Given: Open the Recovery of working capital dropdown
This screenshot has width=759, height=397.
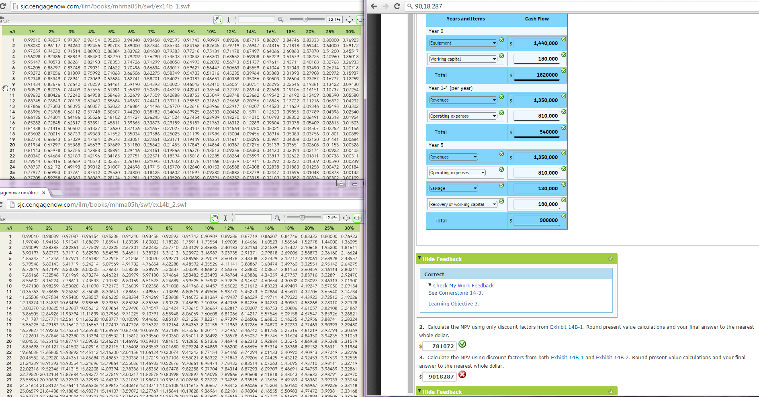Looking at the screenshot, I should click(x=463, y=204).
